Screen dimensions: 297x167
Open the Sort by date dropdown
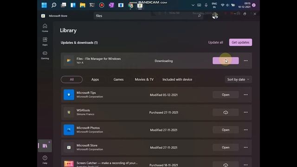coord(238,79)
